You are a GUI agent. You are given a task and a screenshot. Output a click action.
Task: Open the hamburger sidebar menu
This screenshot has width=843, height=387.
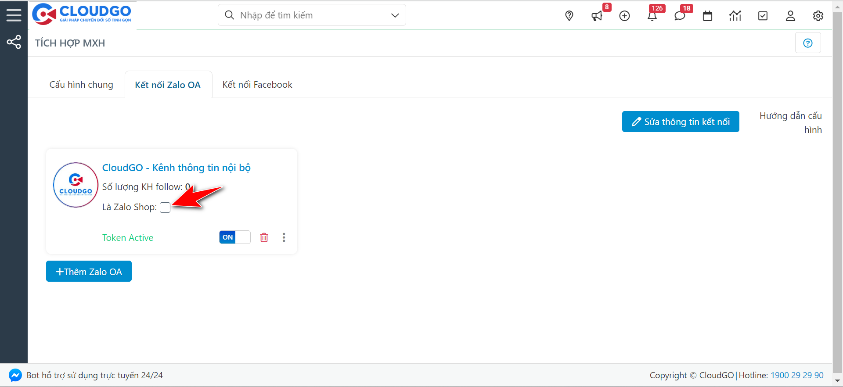(14, 15)
